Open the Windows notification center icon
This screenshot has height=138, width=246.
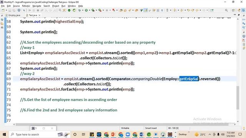(240, 135)
